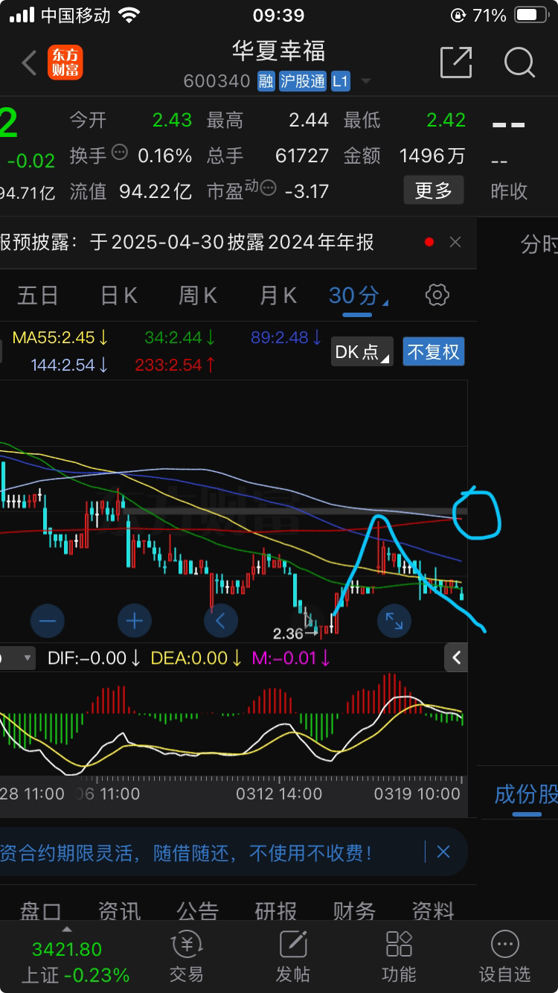558x993 pixels.
Task: Tap info icon beside 市盈动
Action: coord(269,188)
